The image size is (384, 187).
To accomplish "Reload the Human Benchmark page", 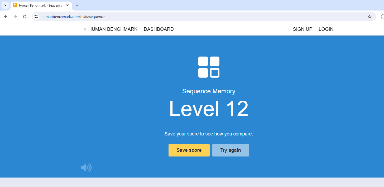I will pyautogui.click(x=25, y=17).
